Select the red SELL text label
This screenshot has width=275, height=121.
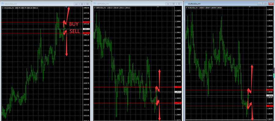[75, 31]
